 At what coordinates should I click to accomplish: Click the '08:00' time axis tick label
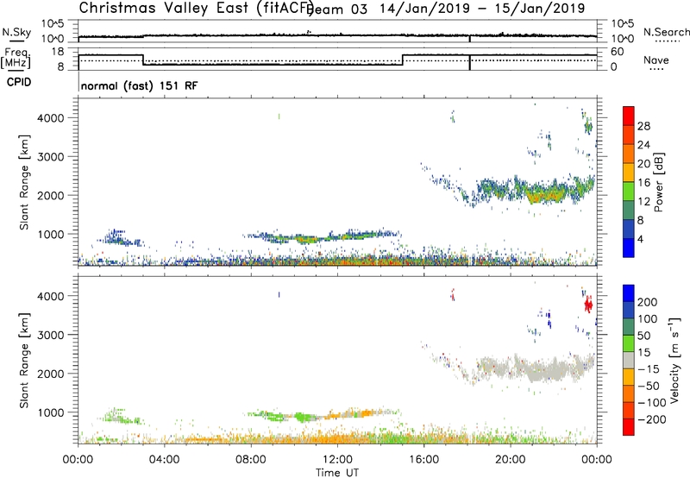click(251, 460)
